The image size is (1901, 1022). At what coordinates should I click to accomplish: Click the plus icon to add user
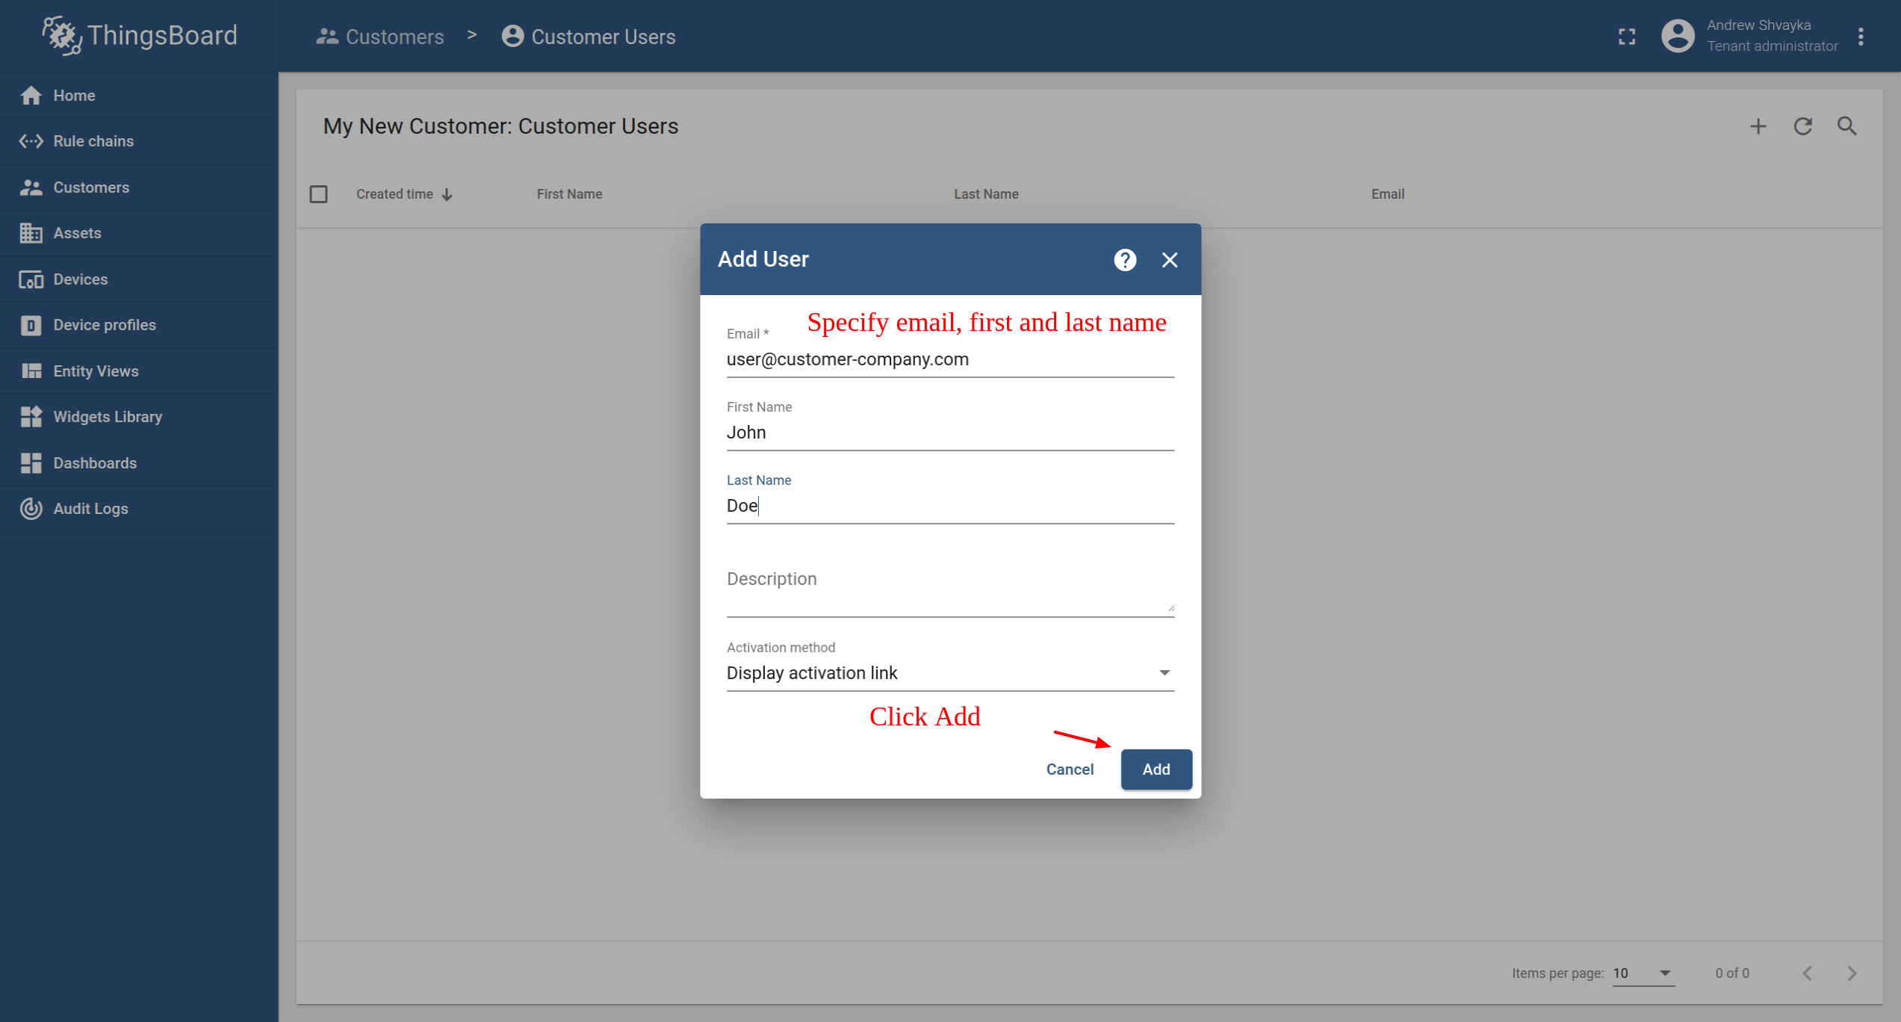1758,126
